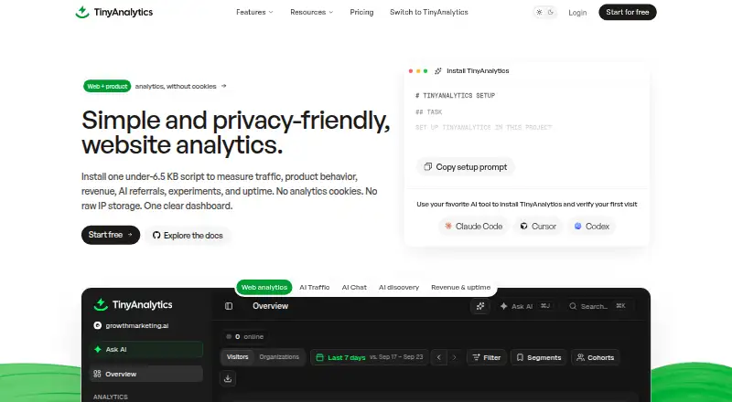Select the Visitors toggle

[x=238, y=356]
